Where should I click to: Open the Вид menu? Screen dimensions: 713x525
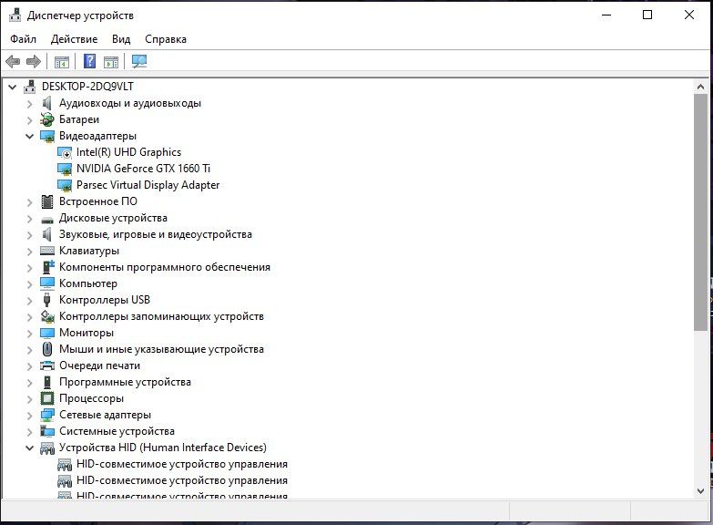click(121, 39)
